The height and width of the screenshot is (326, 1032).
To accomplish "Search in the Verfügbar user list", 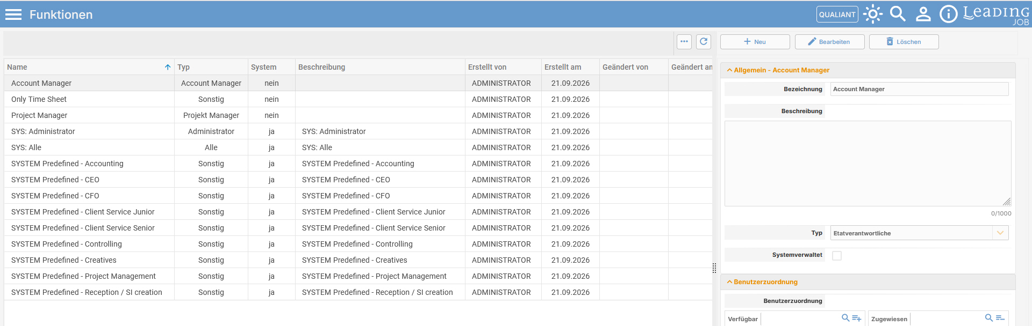I will [x=845, y=318].
